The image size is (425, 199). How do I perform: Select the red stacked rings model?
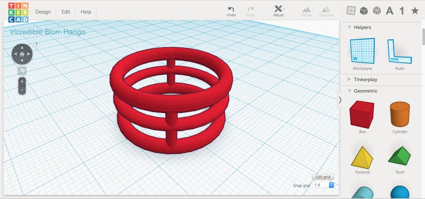pyautogui.click(x=171, y=101)
